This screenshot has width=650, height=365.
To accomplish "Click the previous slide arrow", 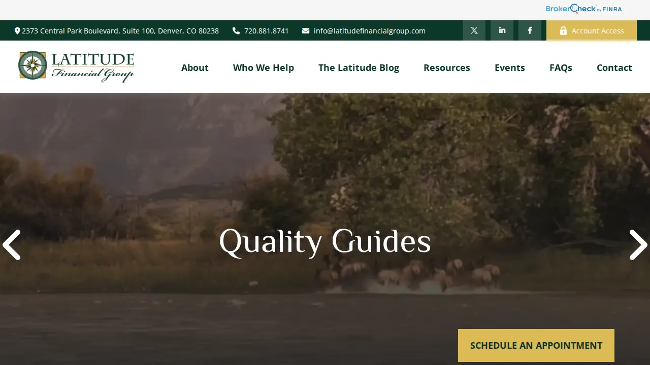I will tap(11, 245).
